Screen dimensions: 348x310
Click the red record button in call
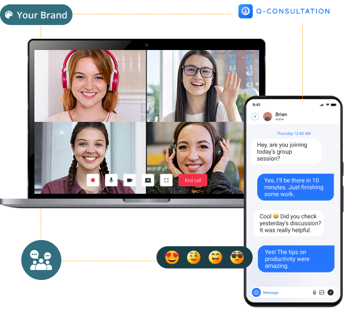[93, 181]
